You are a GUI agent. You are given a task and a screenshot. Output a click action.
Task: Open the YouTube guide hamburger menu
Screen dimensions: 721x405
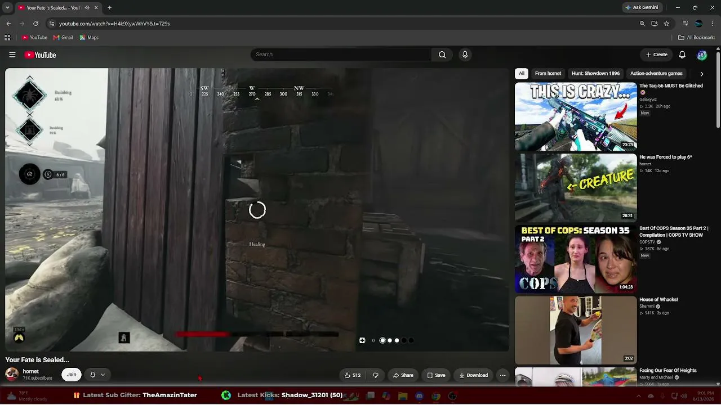[x=12, y=55]
